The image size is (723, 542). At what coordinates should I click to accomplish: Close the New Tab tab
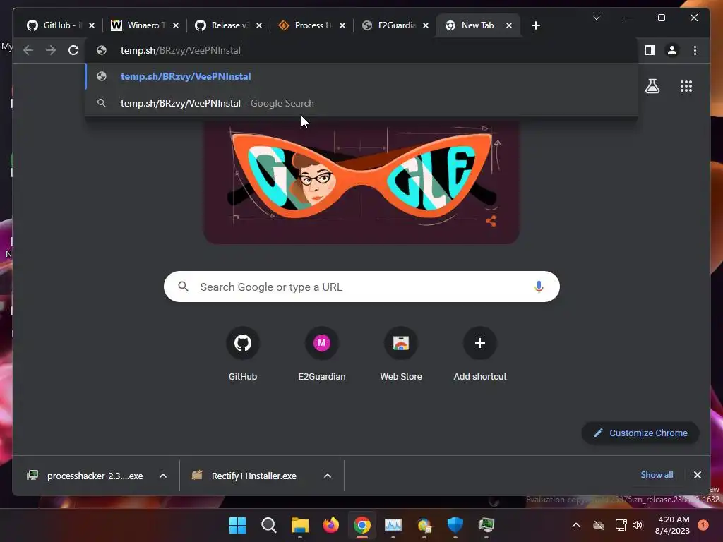pyautogui.click(x=509, y=25)
